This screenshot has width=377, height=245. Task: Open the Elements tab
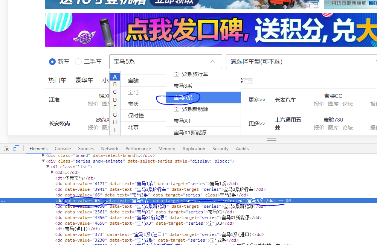38,148
